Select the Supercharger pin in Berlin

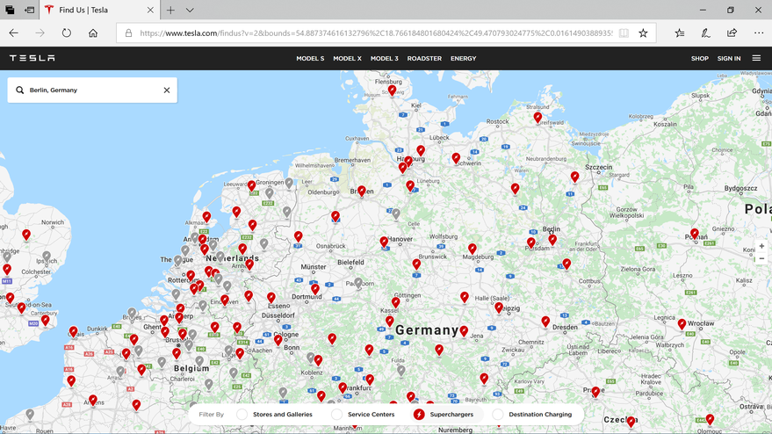[x=552, y=240]
